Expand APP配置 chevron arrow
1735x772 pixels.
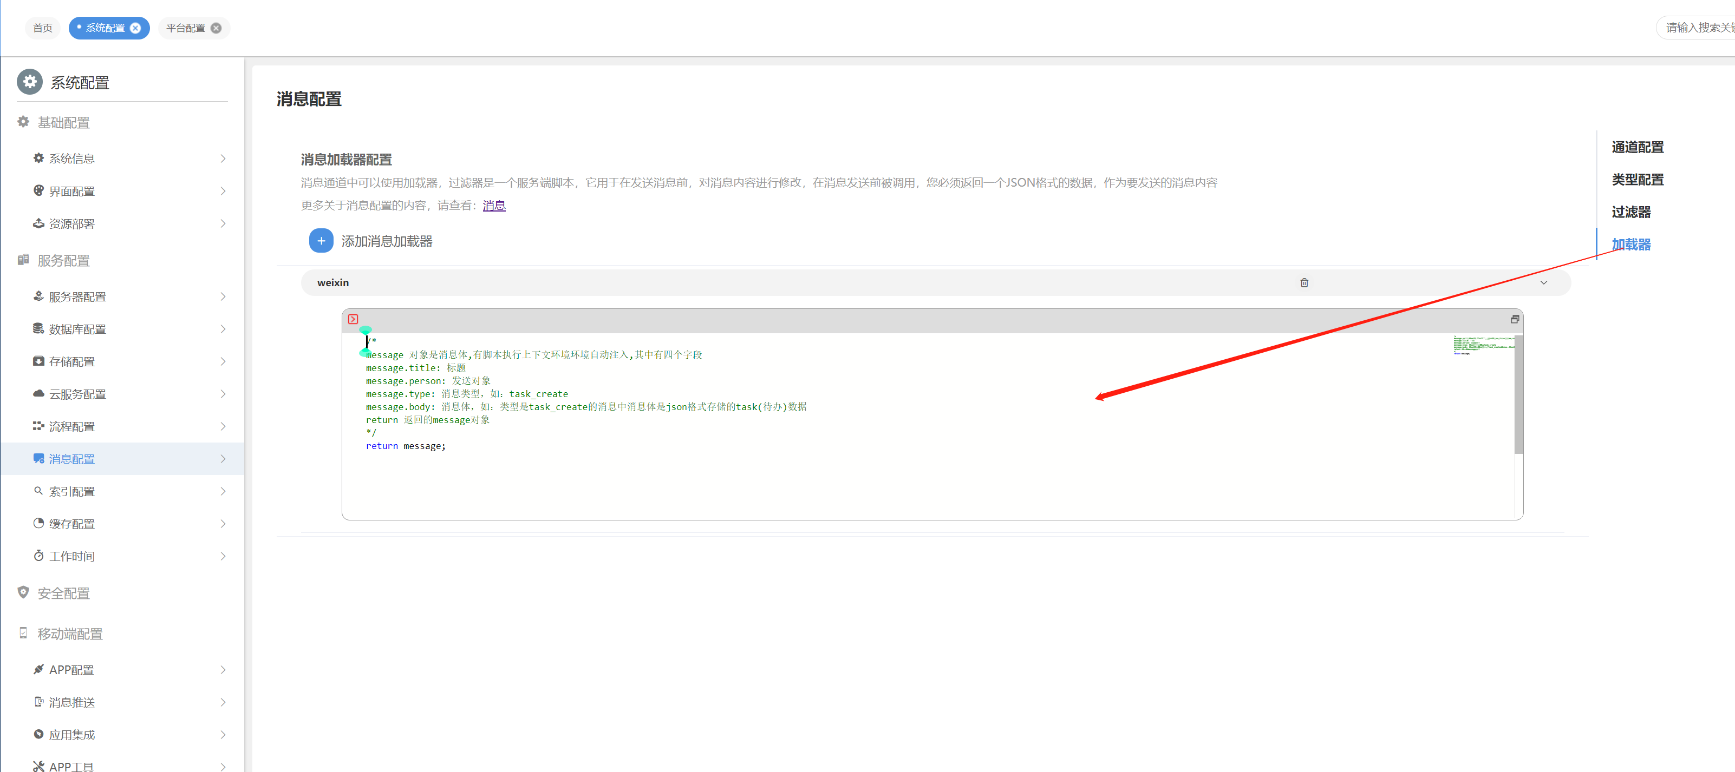pos(223,670)
